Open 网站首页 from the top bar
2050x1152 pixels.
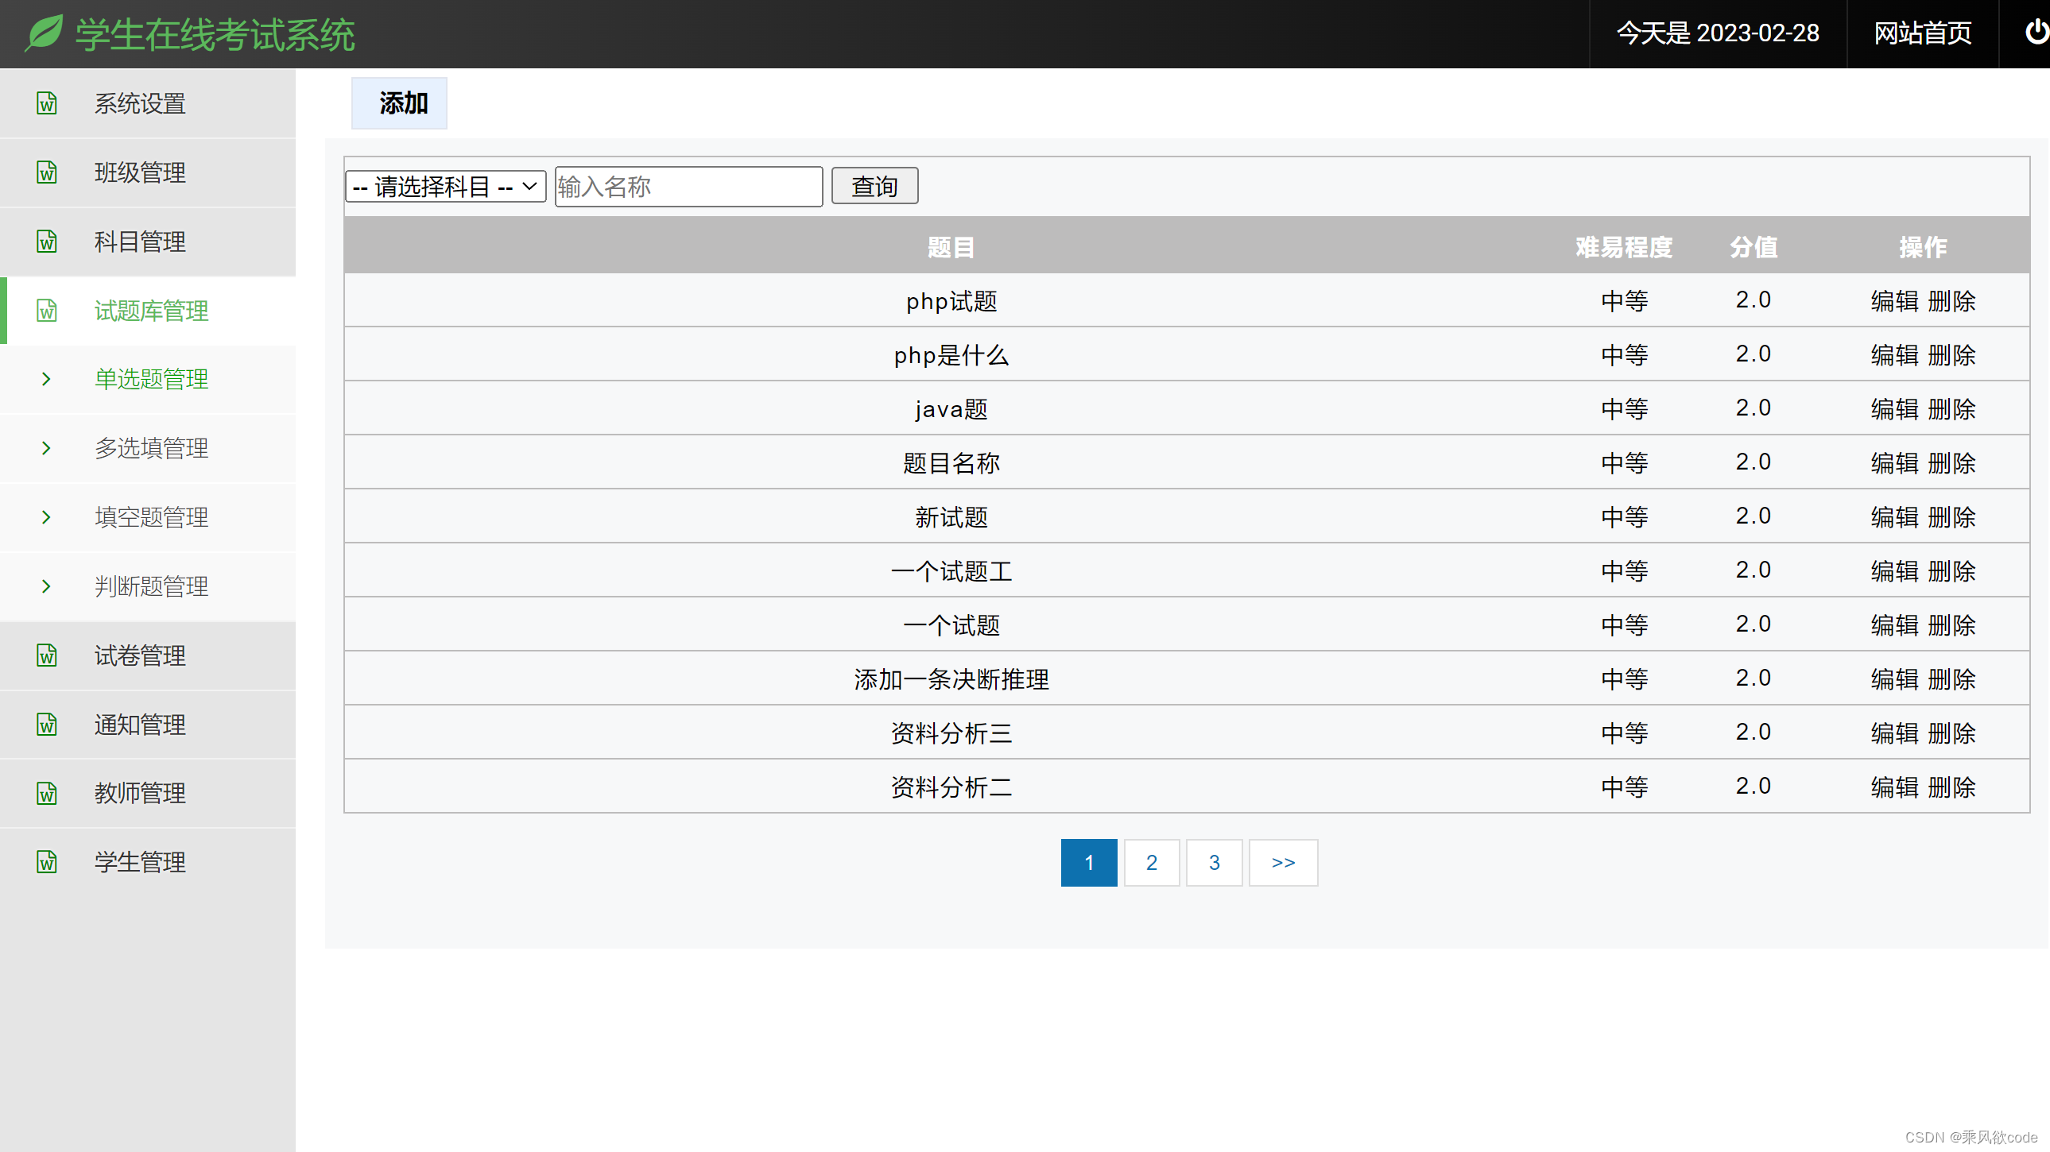[x=1921, y=33]
